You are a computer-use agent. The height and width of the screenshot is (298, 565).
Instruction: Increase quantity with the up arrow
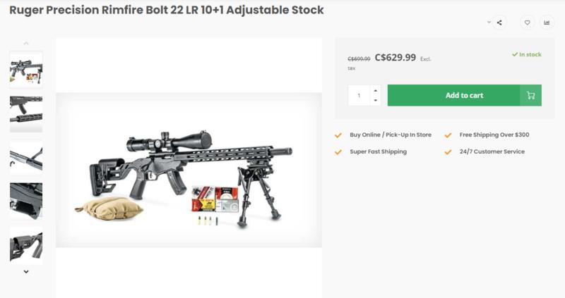pos(375,90)
